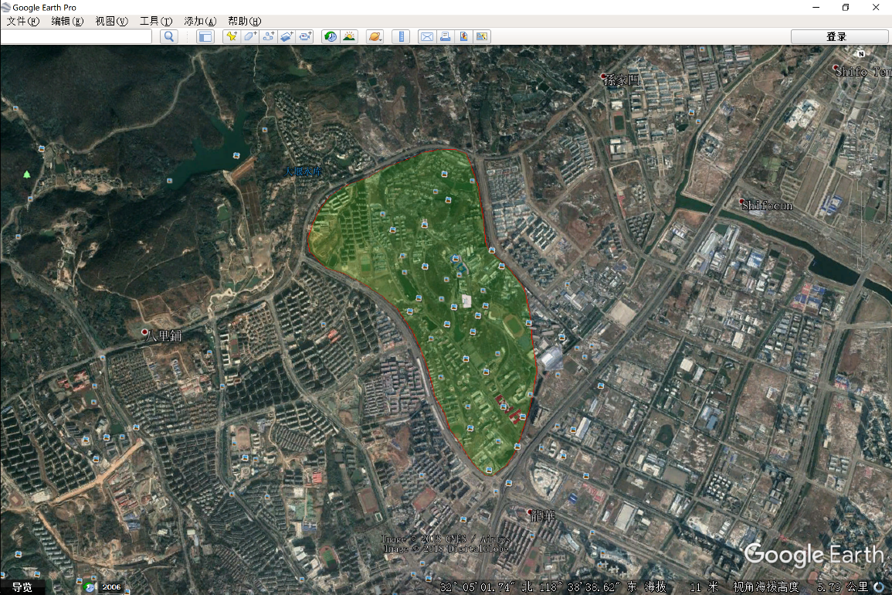Image resolution: width=892 pixels, height=595 pixels.
Task: Click the Shifo Tem place label
Action: coord(861,71)
